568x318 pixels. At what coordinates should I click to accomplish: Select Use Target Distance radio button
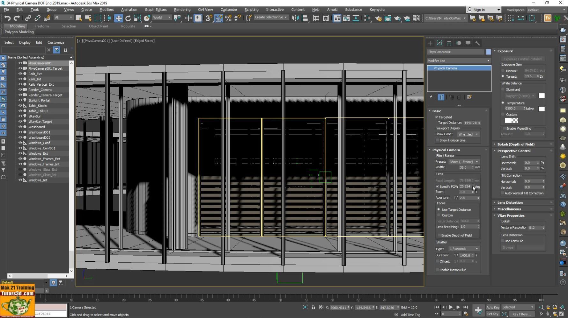[439, 209]
